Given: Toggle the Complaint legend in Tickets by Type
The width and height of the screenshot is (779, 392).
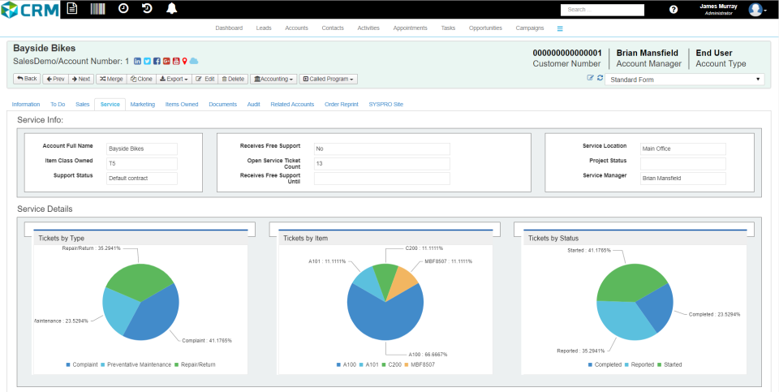Looking at the screenshot, I should click(82, 364).
